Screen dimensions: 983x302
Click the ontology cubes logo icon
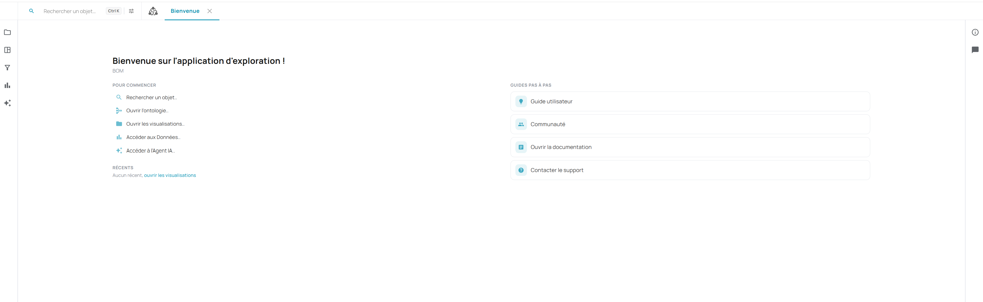click(153, 11)
